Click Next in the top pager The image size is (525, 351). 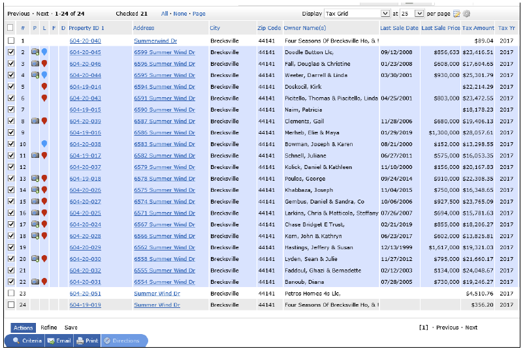point(42,14)
